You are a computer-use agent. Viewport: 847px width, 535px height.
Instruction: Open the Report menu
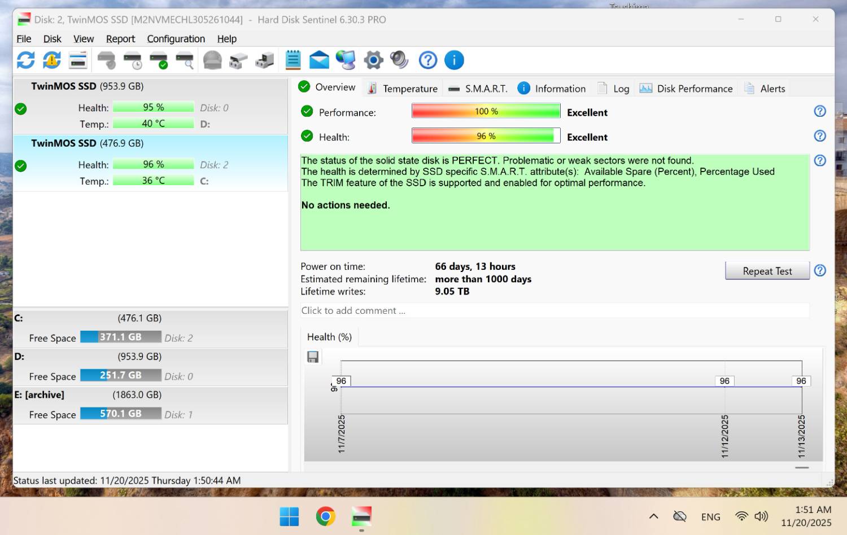tap(120, 39)
